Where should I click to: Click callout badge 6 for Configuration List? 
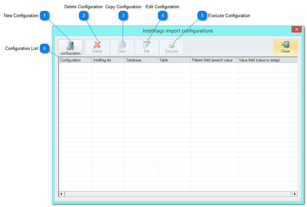tap(44, 48)
